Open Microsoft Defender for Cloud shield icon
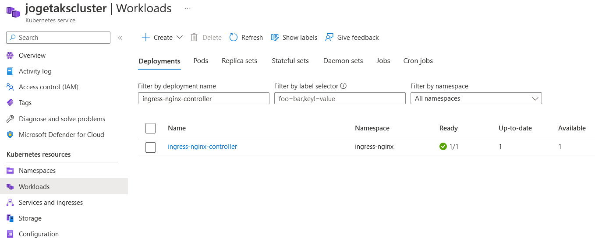This screenshot has height=242, width=595. [x=10, y=135]
